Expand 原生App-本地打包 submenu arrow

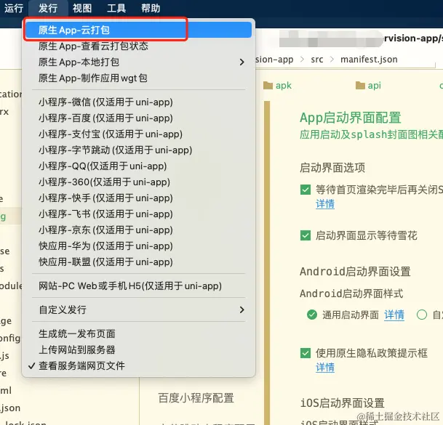tap(242, 62)
